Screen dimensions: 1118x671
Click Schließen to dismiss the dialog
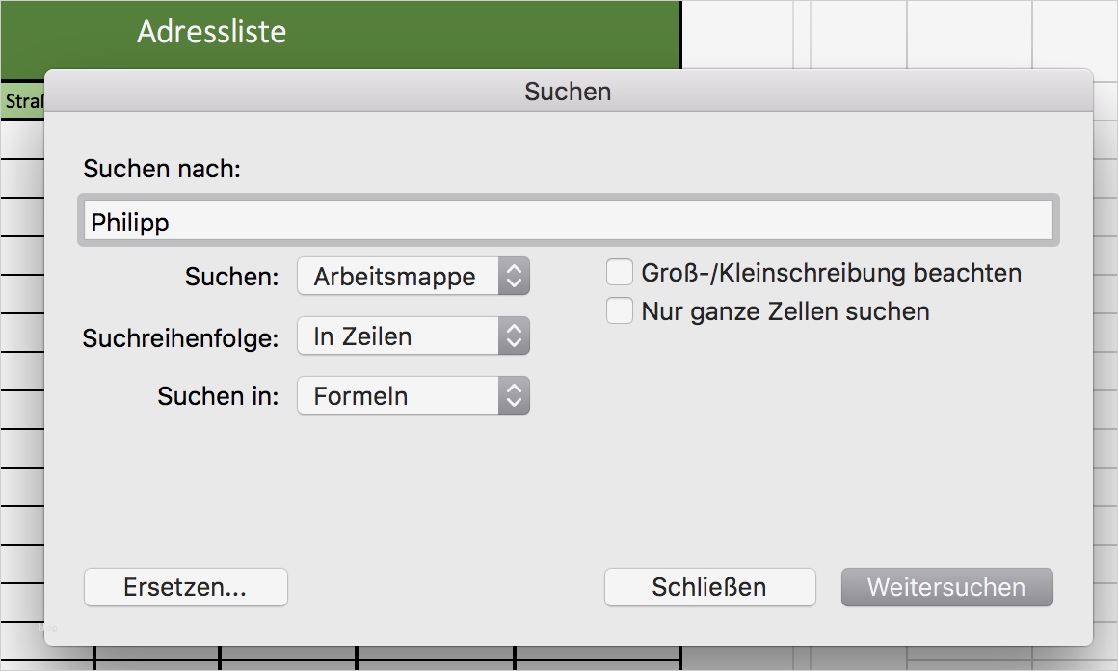(x=709, y=587)
